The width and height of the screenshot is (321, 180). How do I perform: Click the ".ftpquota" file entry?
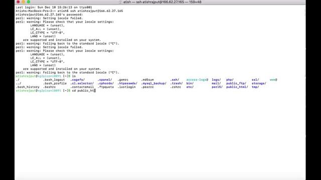(x=106, y=87)
